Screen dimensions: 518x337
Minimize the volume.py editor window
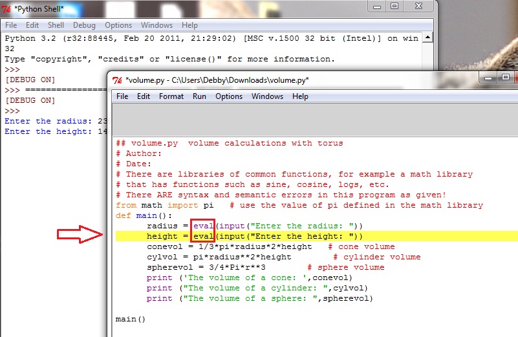coord(488,78)
